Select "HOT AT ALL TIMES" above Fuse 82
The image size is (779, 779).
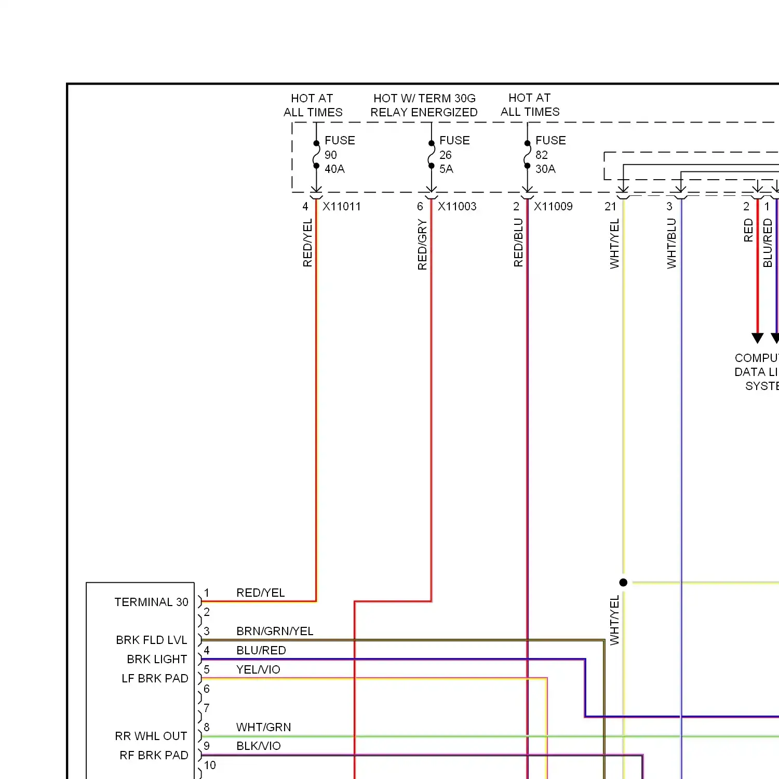[x=530, y=104]
